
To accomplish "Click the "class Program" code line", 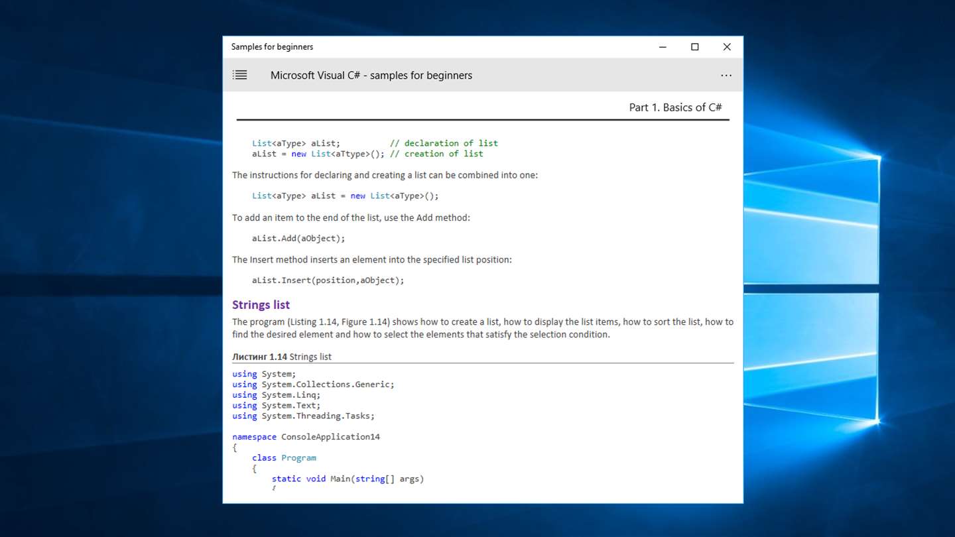I will click(x=284, y=458).
